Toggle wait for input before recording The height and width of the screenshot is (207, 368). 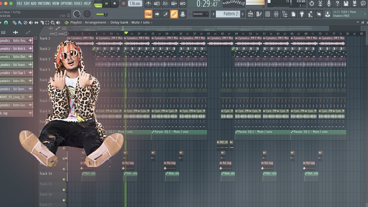click(157, 4)
